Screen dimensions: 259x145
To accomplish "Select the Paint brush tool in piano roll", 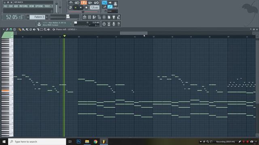I will [23, 29].
